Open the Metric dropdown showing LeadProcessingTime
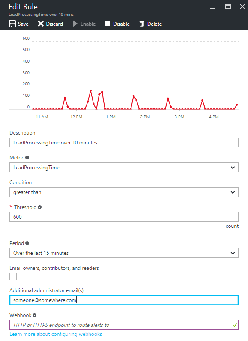Screen dimensions: 248x341 pyautogui.click(x=124, y=168)
